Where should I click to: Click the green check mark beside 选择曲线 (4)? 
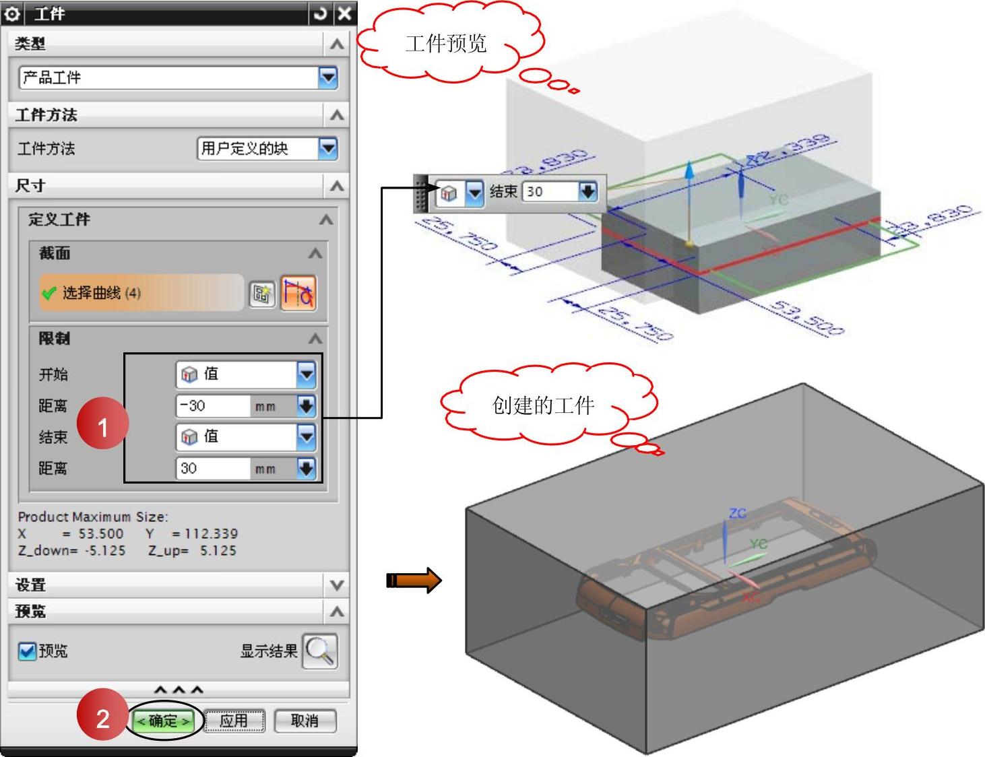click(49, 294)
